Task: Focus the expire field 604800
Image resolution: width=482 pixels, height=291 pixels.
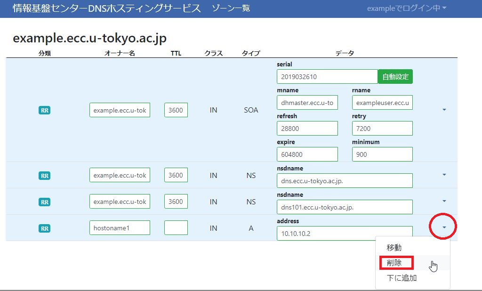Action: click(307, 154)
